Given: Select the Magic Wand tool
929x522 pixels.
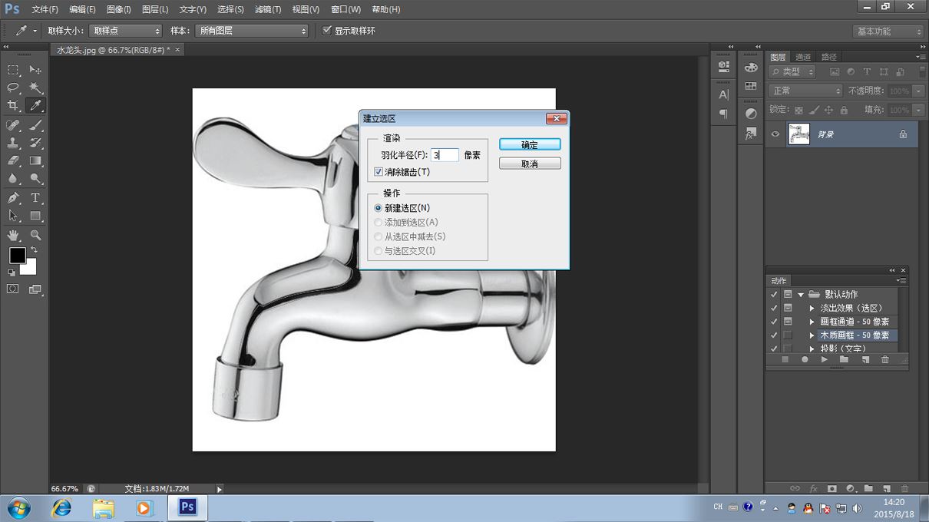Looking at the screenshot, I should (36, 88).
